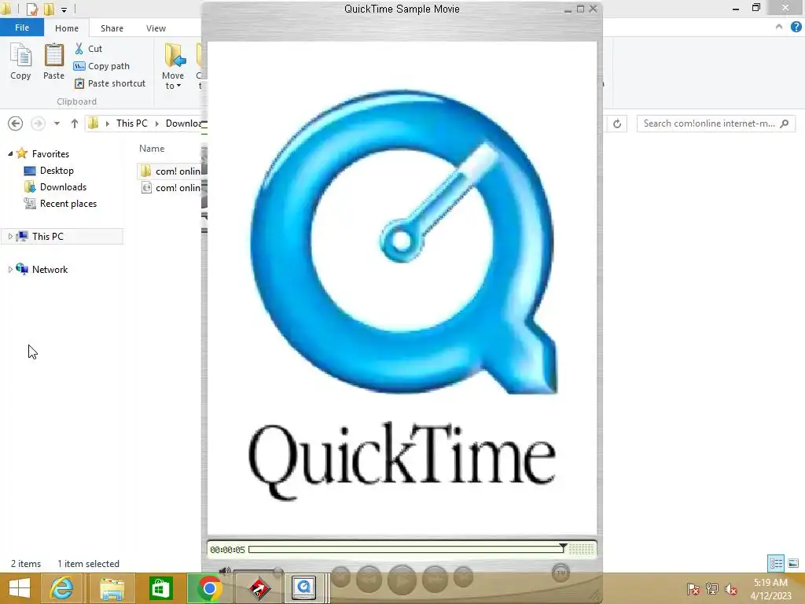Select Recent places under Favorites
This screenshot has width=805, height=604.
(68, 204)
